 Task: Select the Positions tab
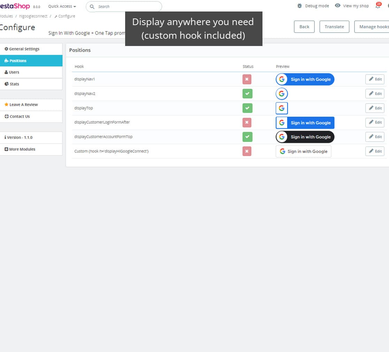[31, 61]
